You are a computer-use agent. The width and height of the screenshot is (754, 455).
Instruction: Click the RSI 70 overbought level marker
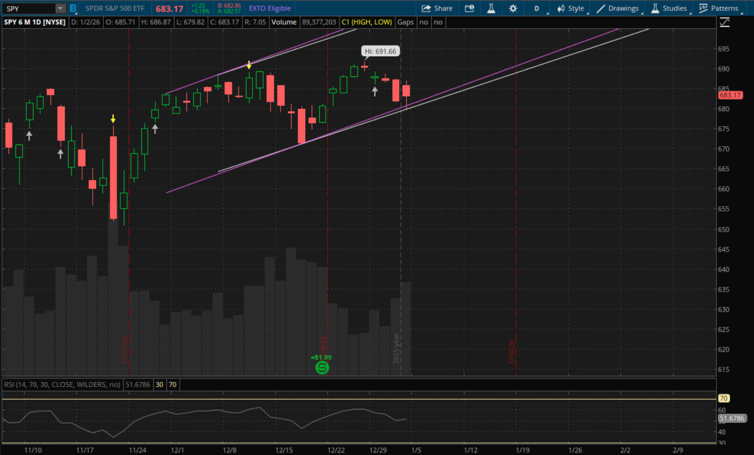point(723,398)
